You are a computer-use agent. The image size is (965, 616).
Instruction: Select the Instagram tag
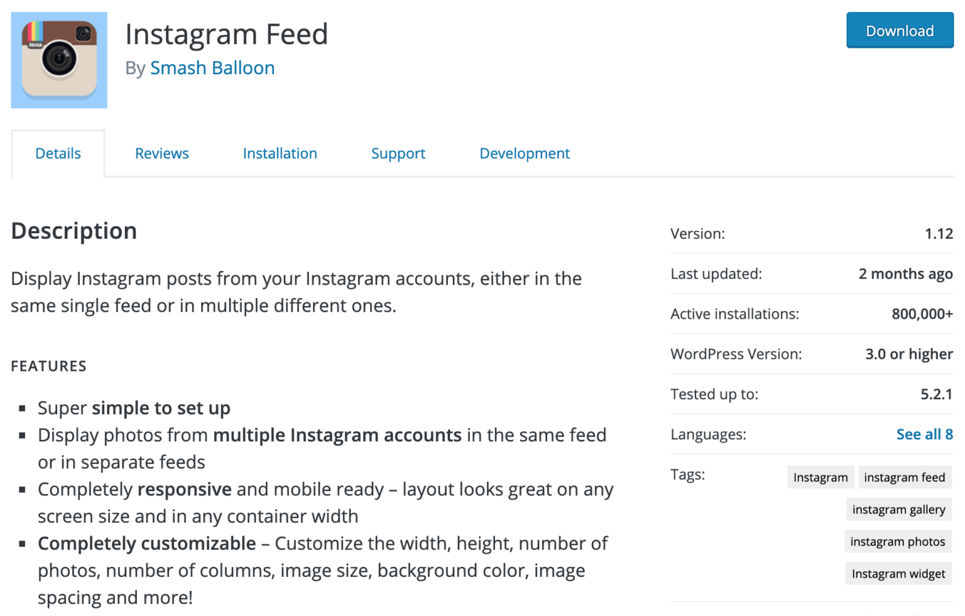click(820, 477)
